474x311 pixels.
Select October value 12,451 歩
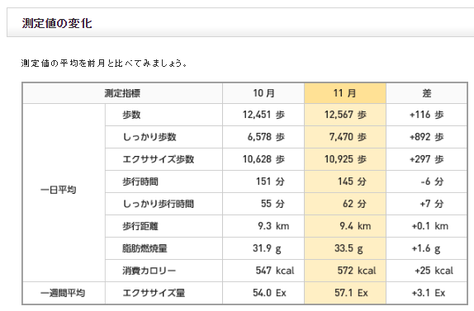click(263, 115)
